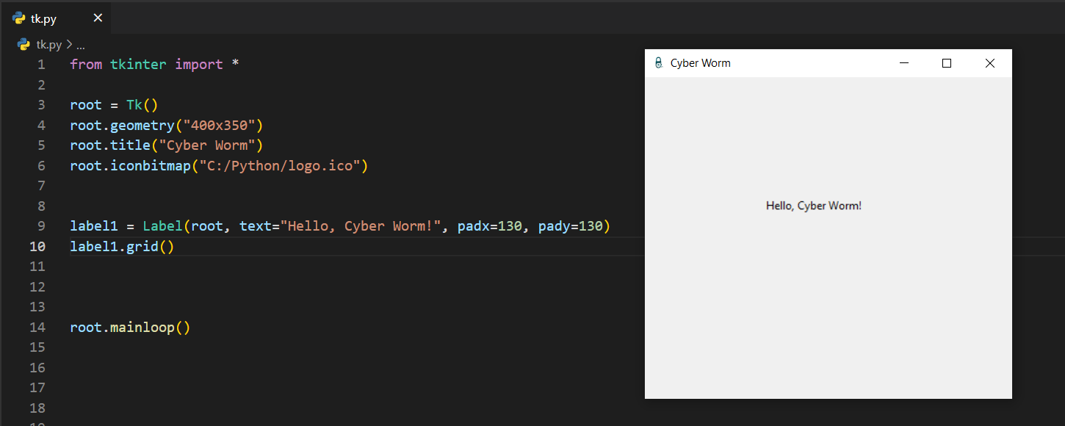Maximize the Cyber Worm window
This screenshot has width=1065, height=426.
pyautogui.click(x=947, y=63)
